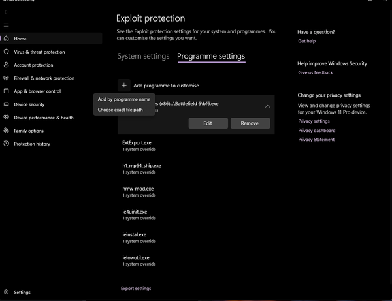The image size is (392, 301).
Task: Select 'Choose exact file path' option
Action: [120, 110]
